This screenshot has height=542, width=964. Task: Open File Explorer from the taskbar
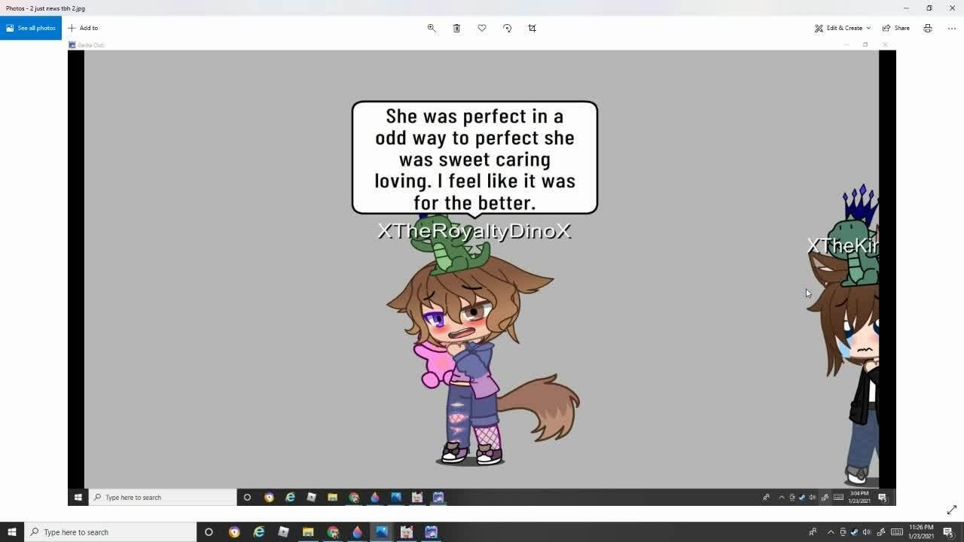(308, 532)
